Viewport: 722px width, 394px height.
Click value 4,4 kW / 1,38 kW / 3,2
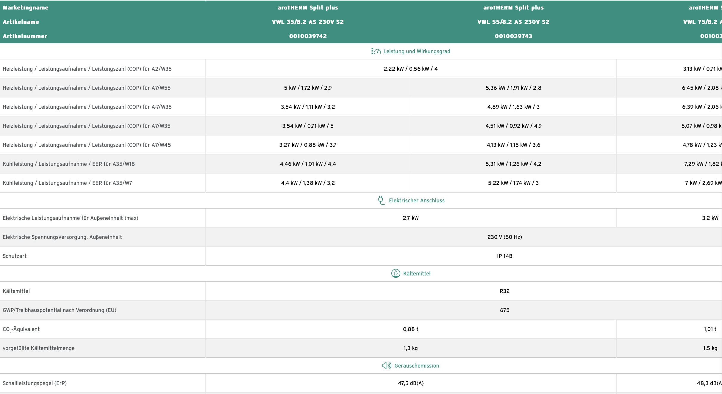point(308,183)
